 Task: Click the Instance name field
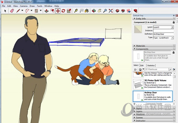coord(163,30)
